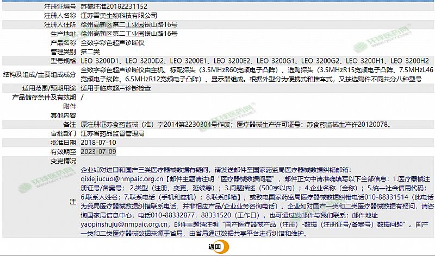435x257 pixels.
Task: Click the 变更情况 row label
Action: (x=63, y=161)
